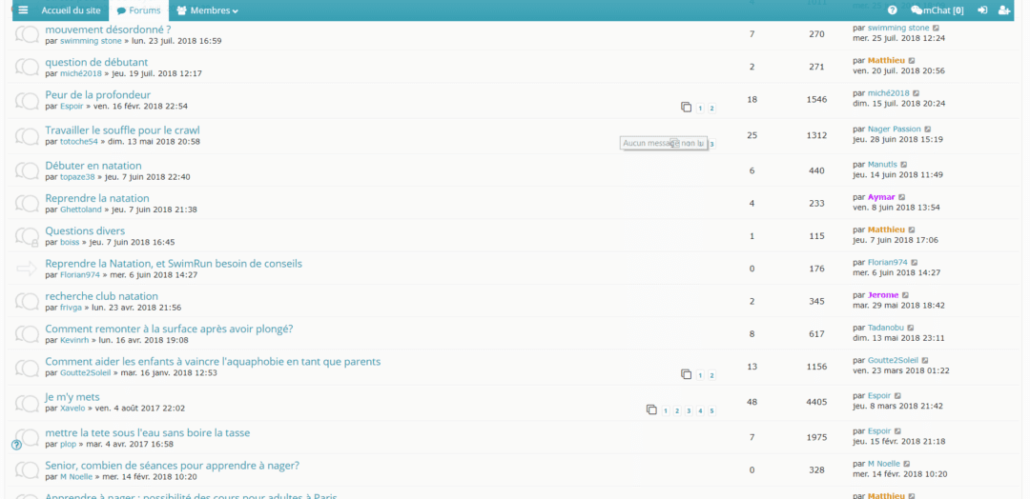1030x499 pixels.
Task: View latest post icon beside Jerome
Action: [x=905, y=295]
